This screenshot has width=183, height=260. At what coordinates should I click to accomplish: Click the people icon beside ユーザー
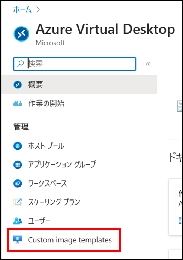point(18,221)
